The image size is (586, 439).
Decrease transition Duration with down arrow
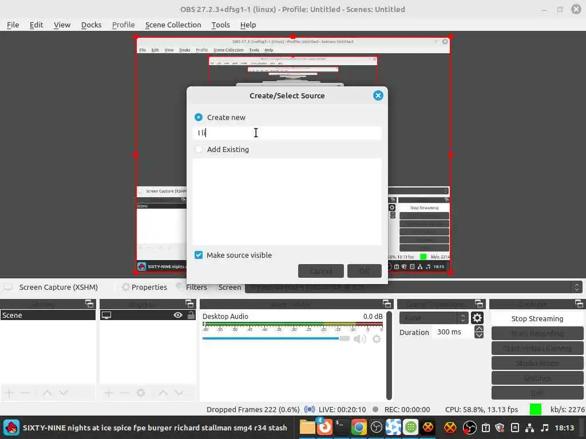479,335
